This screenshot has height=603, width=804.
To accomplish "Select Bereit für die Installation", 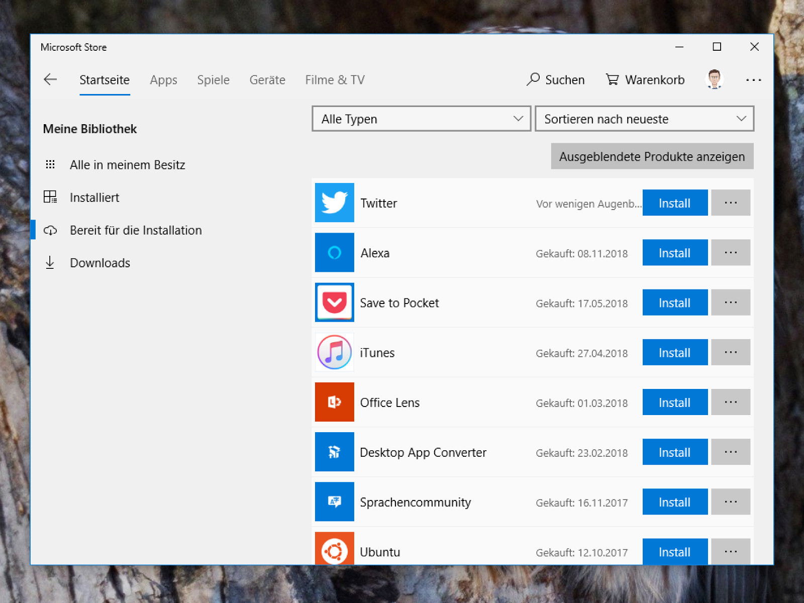I will 136,230.
